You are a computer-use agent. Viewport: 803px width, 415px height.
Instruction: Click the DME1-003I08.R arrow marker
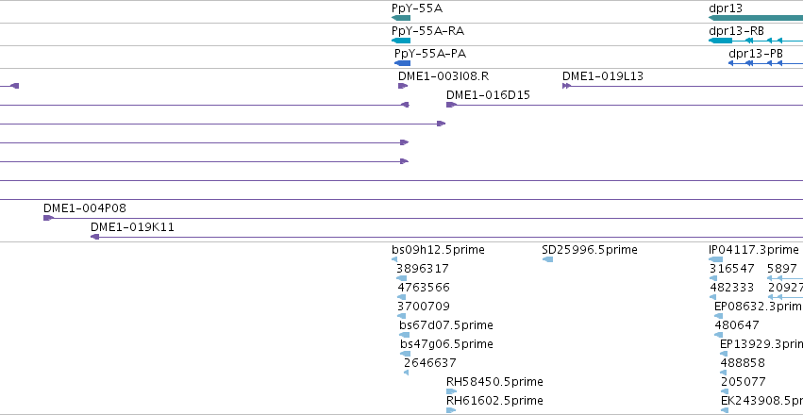pos(403,86)
